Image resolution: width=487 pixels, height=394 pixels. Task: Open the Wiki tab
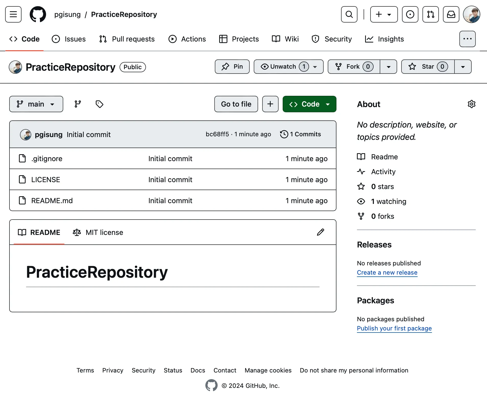(285, 39)
